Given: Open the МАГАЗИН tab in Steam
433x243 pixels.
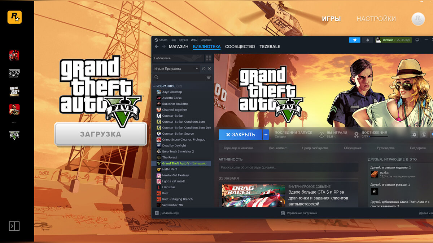Looking at the screenshot, I should click(x=178, y=47).
